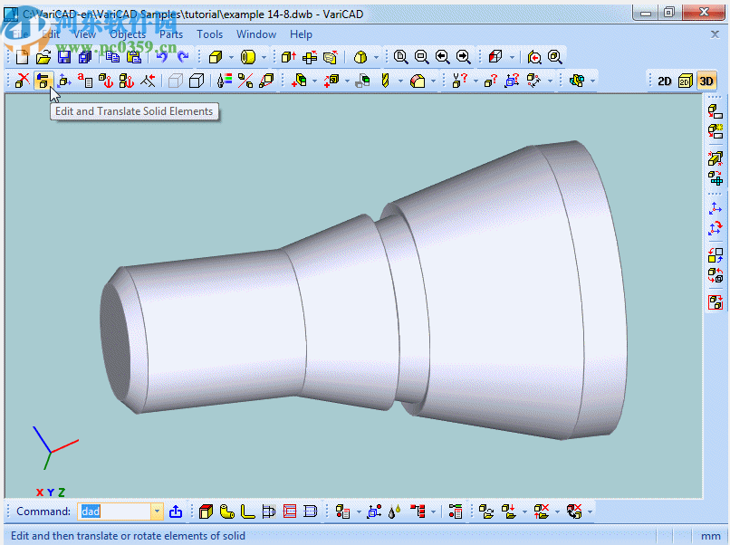Expand dropdown arrow beside the red sectioned cube icon
Image resolution: width=730 pixels, height=545 pixels.
coord(512,57)
